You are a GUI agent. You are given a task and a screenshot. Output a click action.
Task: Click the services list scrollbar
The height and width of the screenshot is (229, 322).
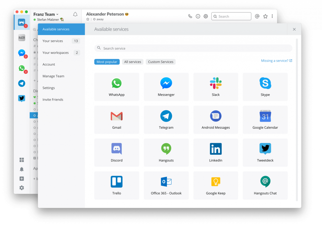pyautogui.click(x=297, y=120)
